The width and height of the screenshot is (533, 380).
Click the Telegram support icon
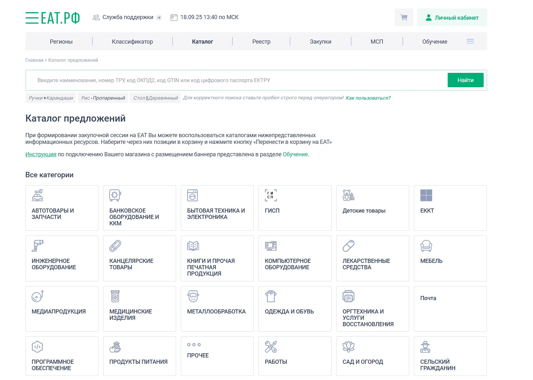click(159, 18)
